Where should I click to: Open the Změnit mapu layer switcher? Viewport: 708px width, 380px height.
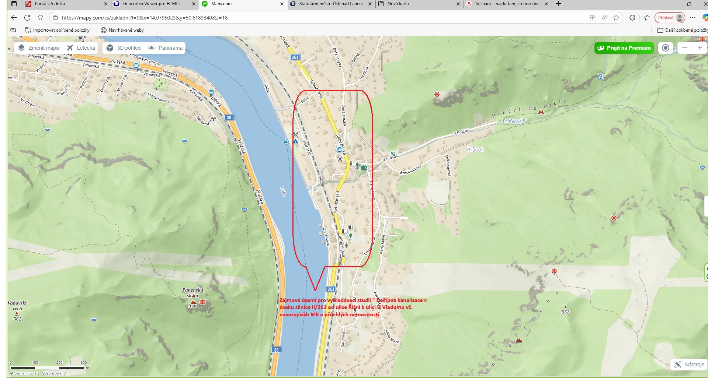39,48
